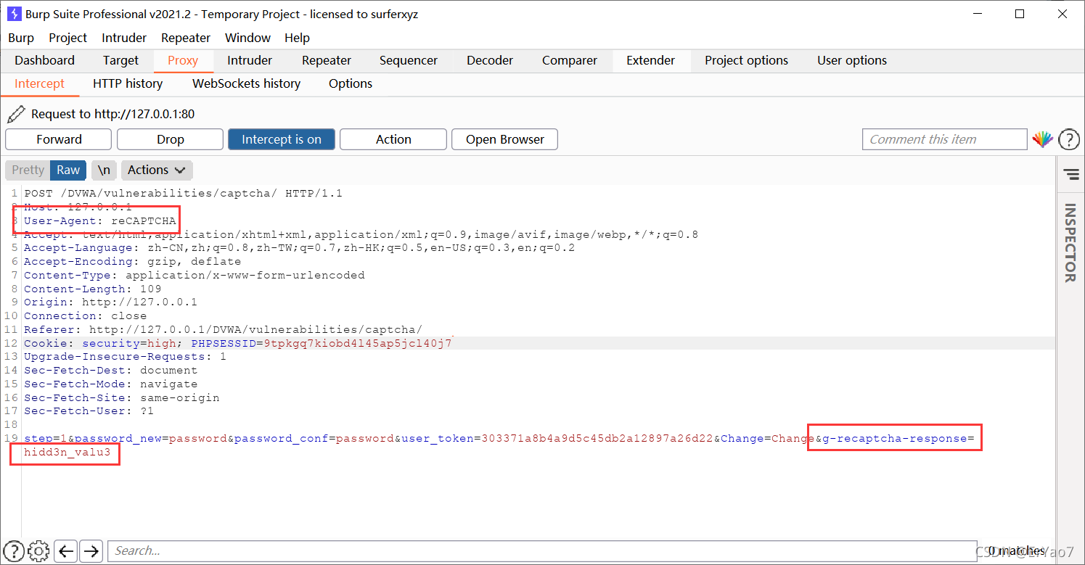This screenshot has height=565, width=1085.
Task: Switch to the Sequencer tab
Action: (x=409, y=60)
